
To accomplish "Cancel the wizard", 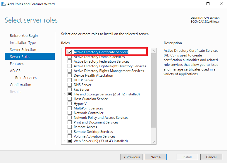I will [211, 157].
